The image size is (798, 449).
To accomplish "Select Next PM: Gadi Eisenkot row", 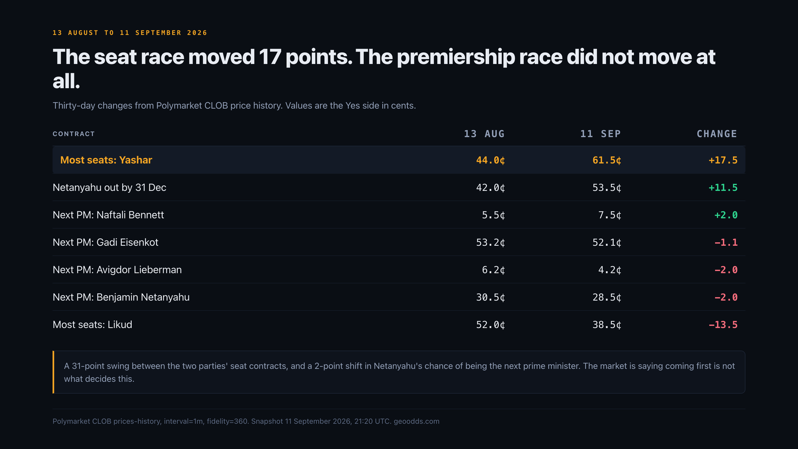I will (399, 242).
